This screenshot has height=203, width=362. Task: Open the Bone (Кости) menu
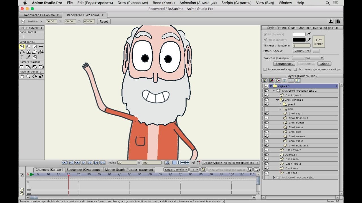tap(163, 3)
